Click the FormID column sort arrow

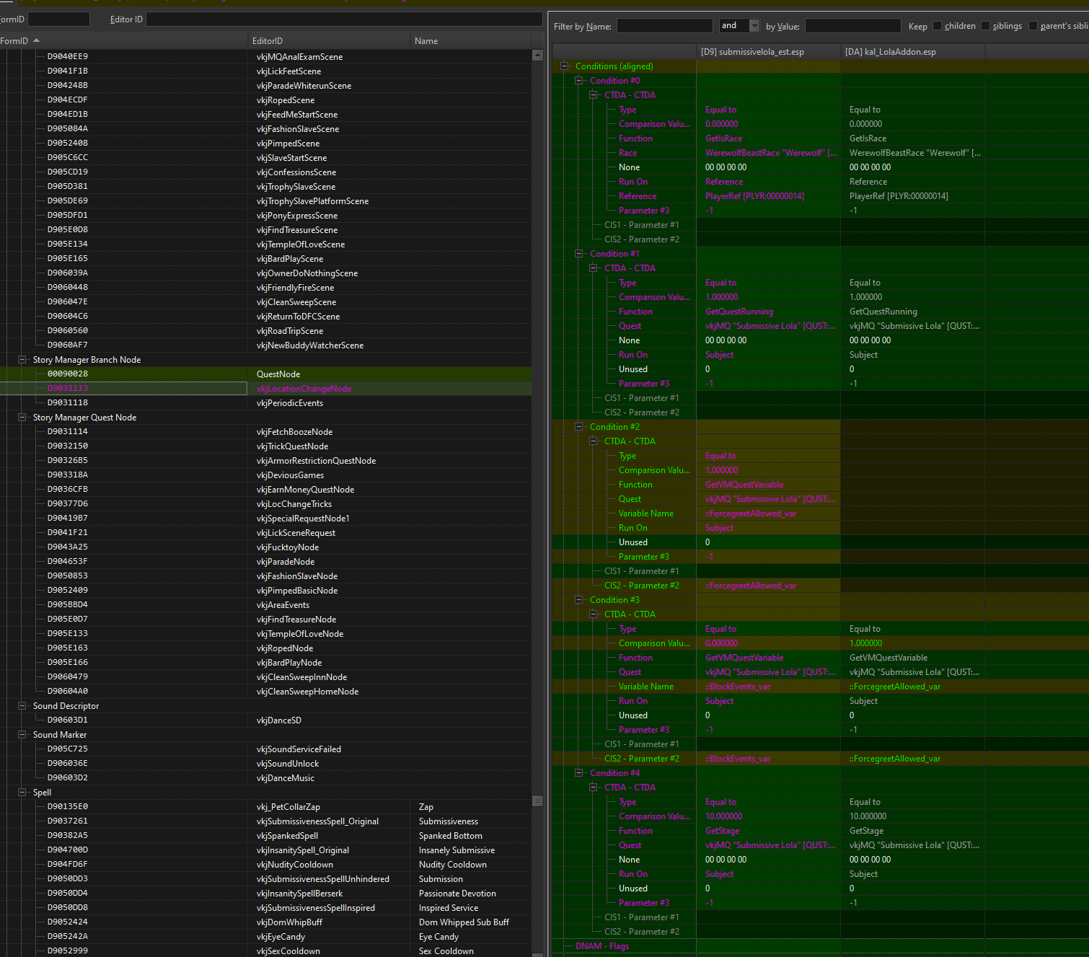36,40
